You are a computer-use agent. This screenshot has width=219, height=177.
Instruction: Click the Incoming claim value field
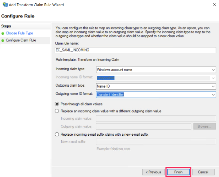pos(156,119)
